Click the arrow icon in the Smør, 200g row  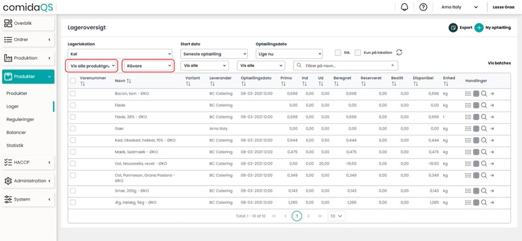(x=492, y=191)
